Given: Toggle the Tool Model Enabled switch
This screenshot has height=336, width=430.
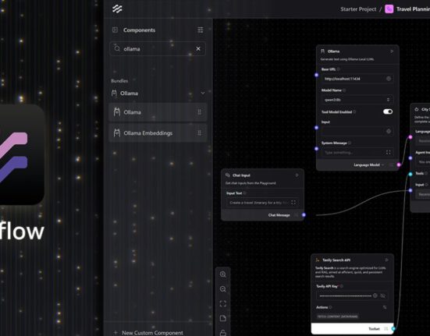Looking at the screenshot, I should pos(388,111).
